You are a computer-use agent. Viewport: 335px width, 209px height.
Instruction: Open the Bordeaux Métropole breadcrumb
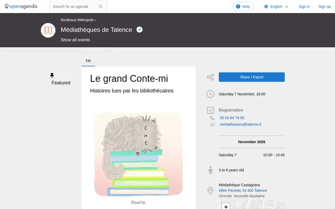pyautogui.click(x=77, y=20)
